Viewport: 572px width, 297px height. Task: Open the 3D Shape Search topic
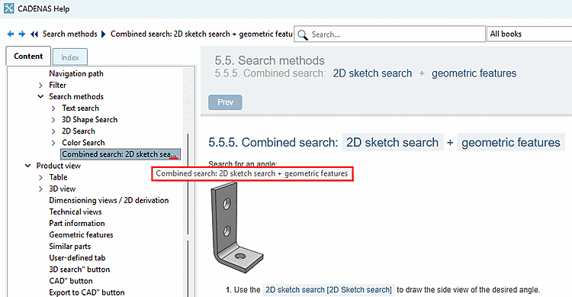[90, 119]
